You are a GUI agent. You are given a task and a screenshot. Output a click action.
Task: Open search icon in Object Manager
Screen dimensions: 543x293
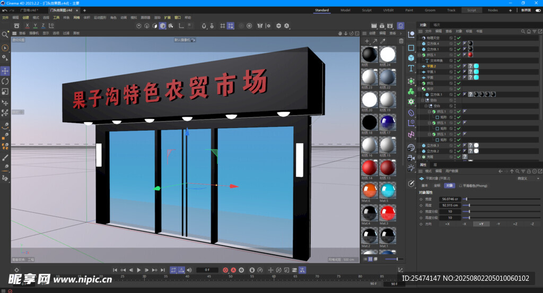pos(522,31)
